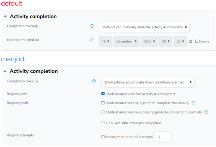Open the month dropdown showing December

127,41
